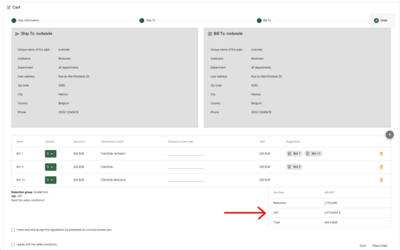
Task: Click purpose of strain order field for BIO 9
Action: (x=186, y=167)
